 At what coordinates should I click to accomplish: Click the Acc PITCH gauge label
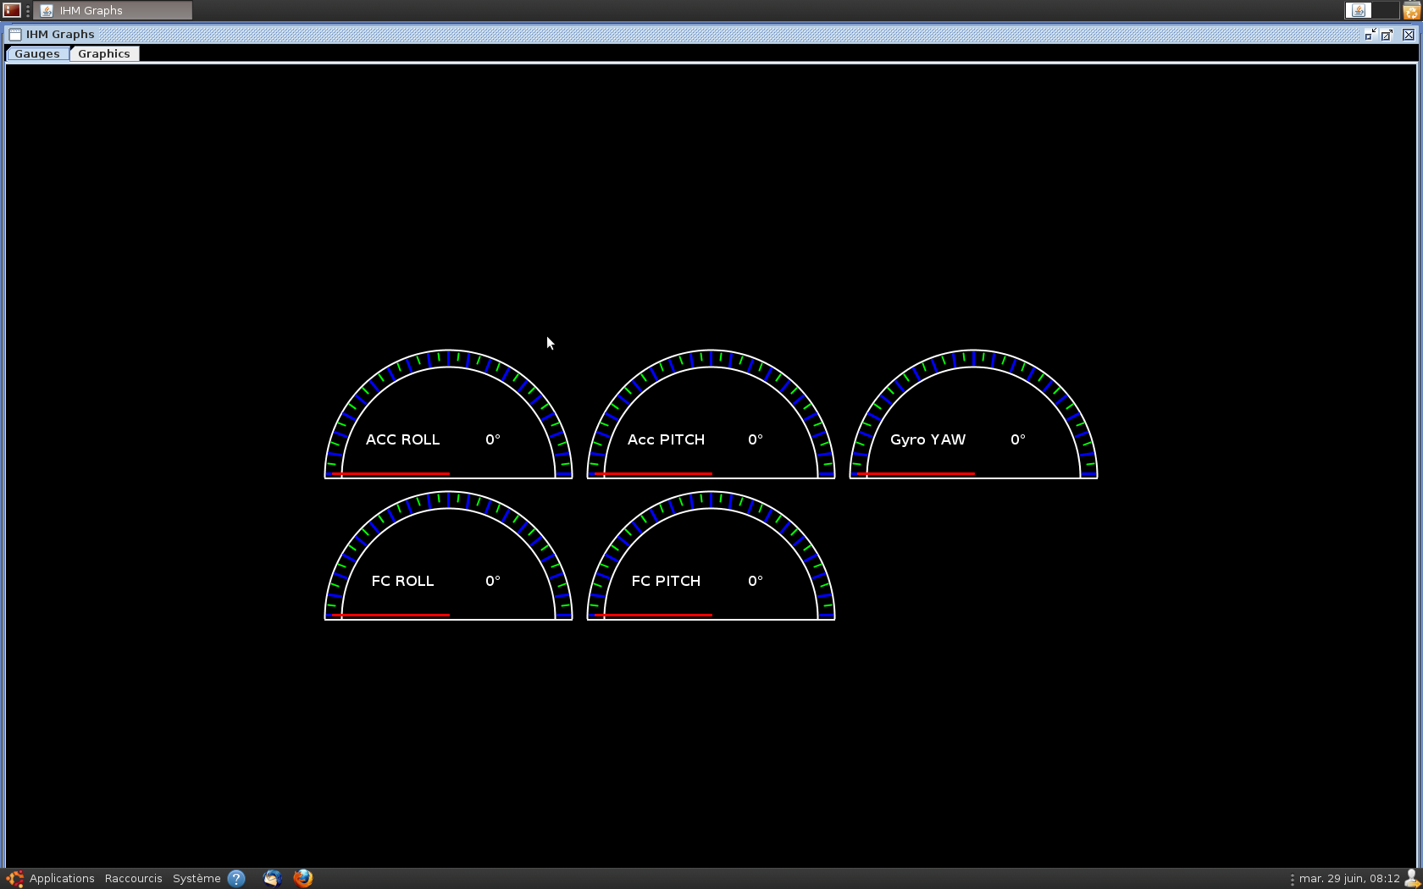coord(666,439)
